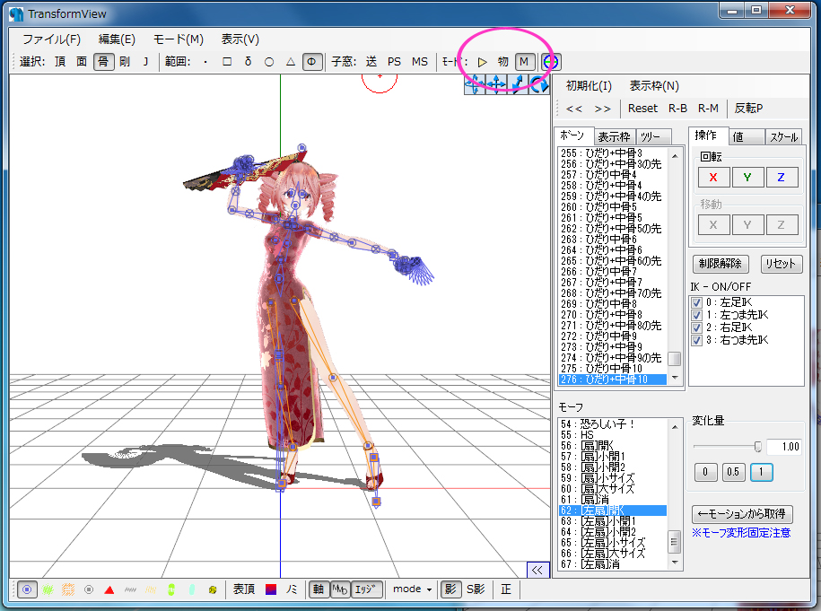
Task: Select face (面) selection mode
Action: coord(82,62)
